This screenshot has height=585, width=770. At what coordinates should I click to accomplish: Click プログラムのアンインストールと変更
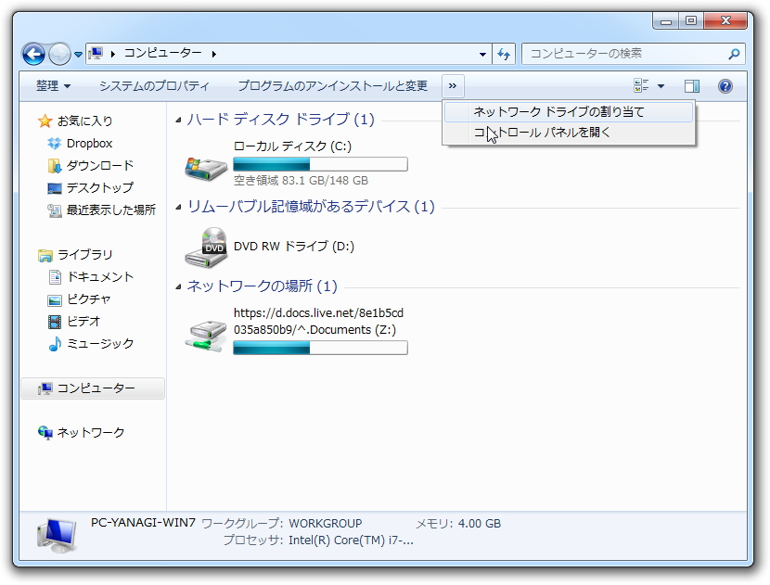click(x=335, y=85)
